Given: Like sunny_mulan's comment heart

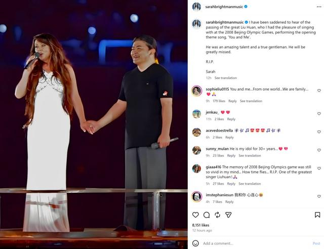Looking at the screenshot, I should [x=319, y=150].
